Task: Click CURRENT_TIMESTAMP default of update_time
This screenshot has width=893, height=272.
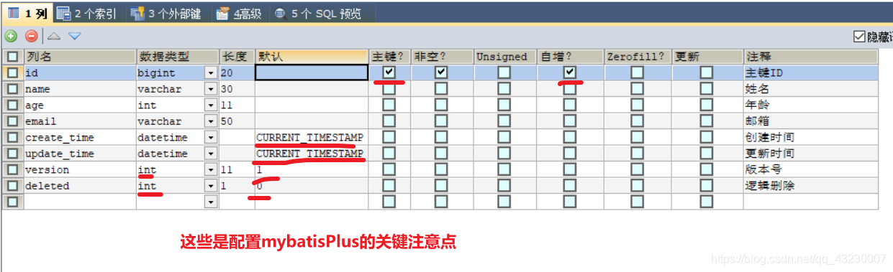Action: click(310, 154)
